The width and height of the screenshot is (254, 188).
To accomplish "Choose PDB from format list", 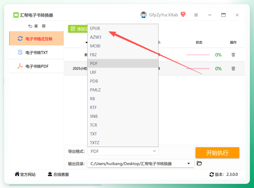I will [x=123, y=81].
